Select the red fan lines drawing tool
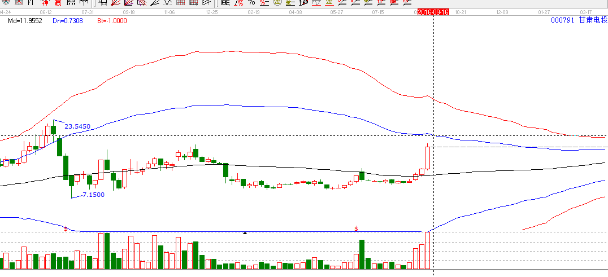Image resolution: width=608 pixels, height=277 pixels. point(116,3)
